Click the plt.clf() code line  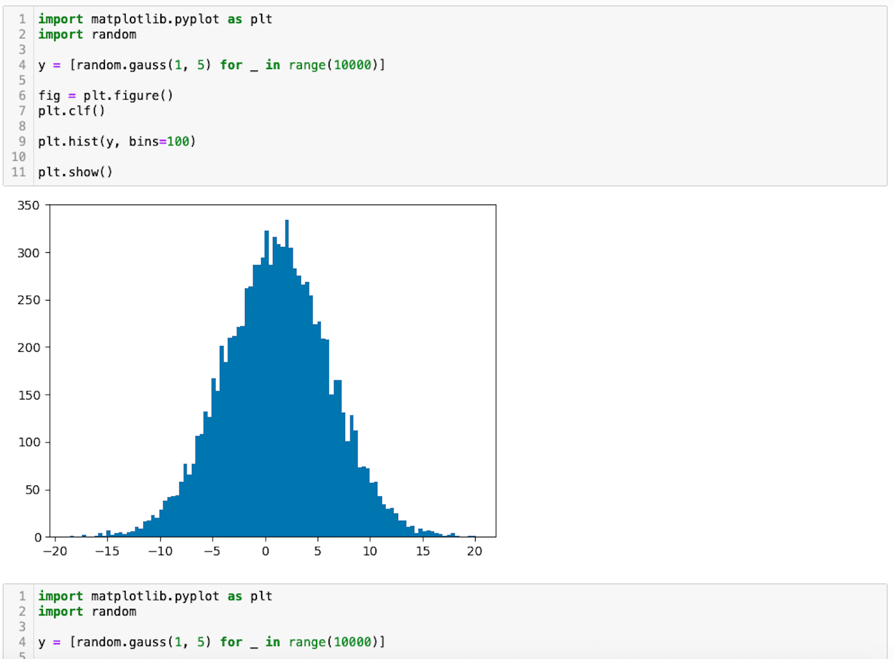pyautogui.click(x=72, y=111)
